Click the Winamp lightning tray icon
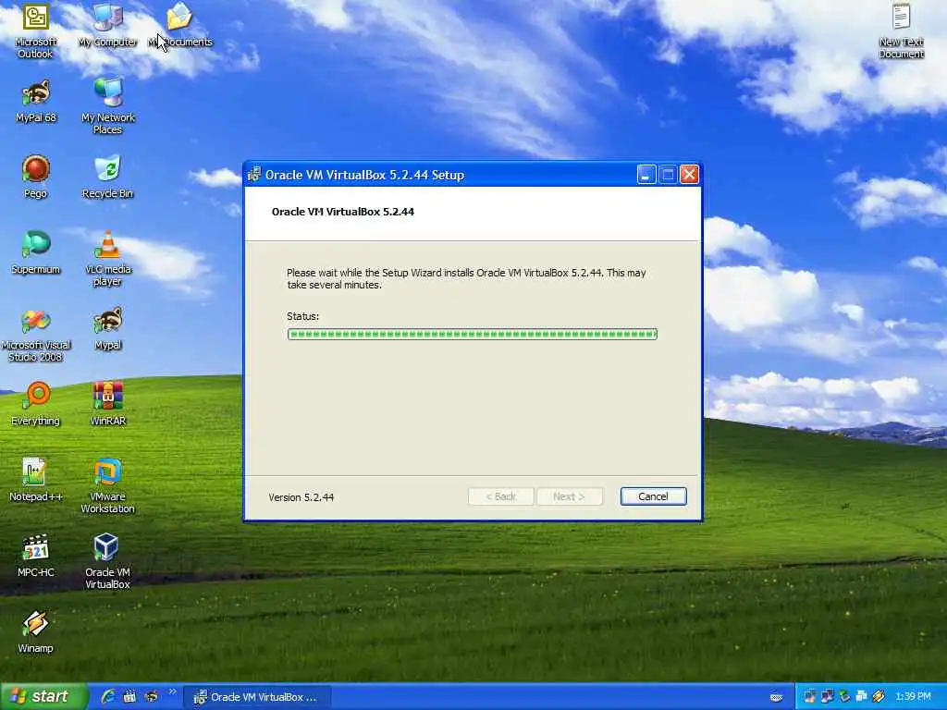The width and height of the screenshot is (947, 710). (x=879, y=697)
